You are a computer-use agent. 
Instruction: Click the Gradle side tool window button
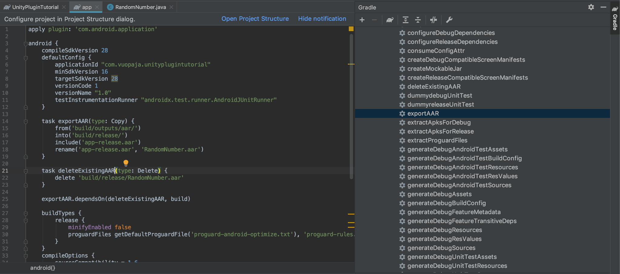tap(615, 18)
